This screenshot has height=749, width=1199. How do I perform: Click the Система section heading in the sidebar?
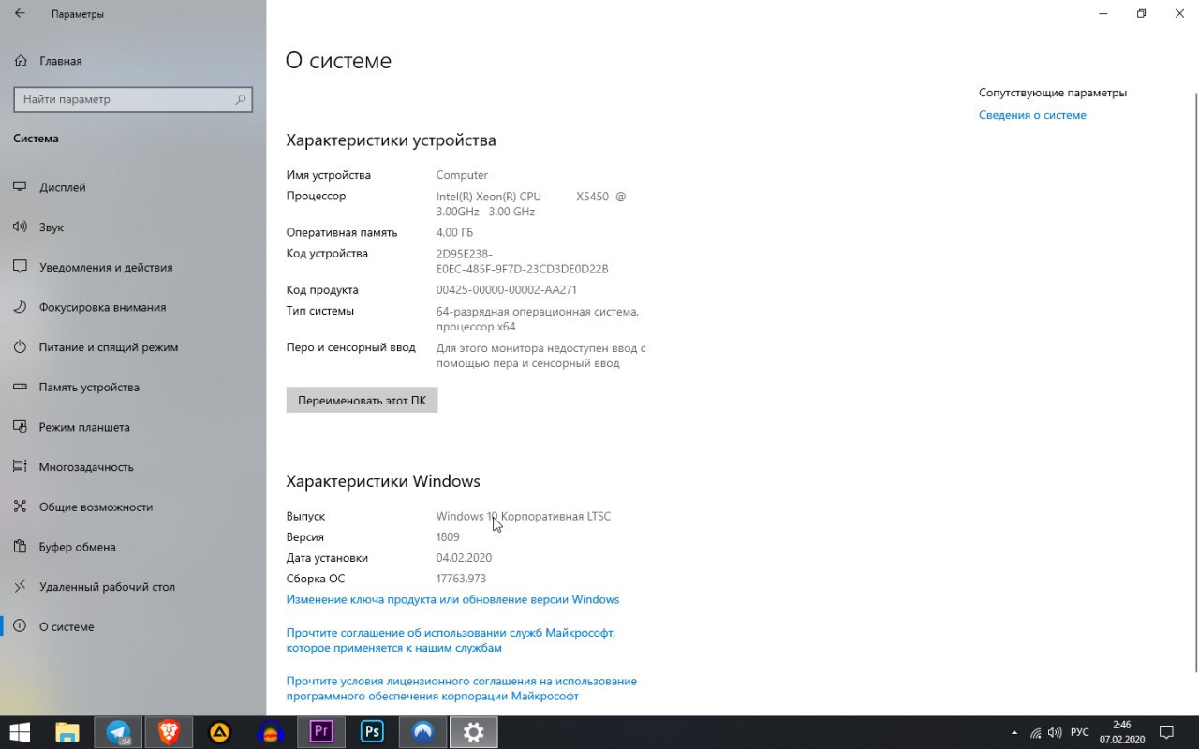click(x=36, y=139)
